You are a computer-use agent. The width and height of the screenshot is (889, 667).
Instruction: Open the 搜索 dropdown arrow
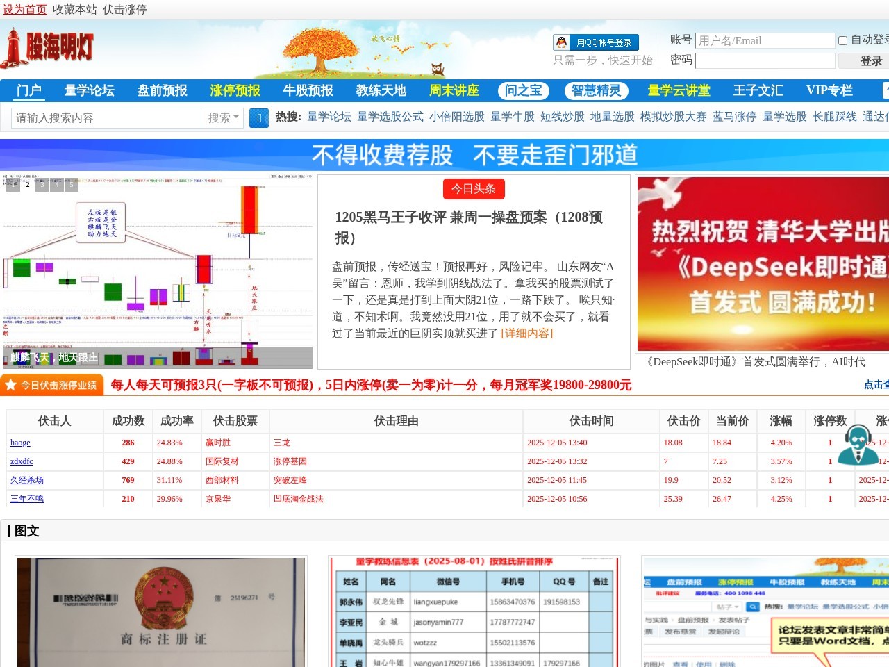pyautogui.click(x=235, y=117)
